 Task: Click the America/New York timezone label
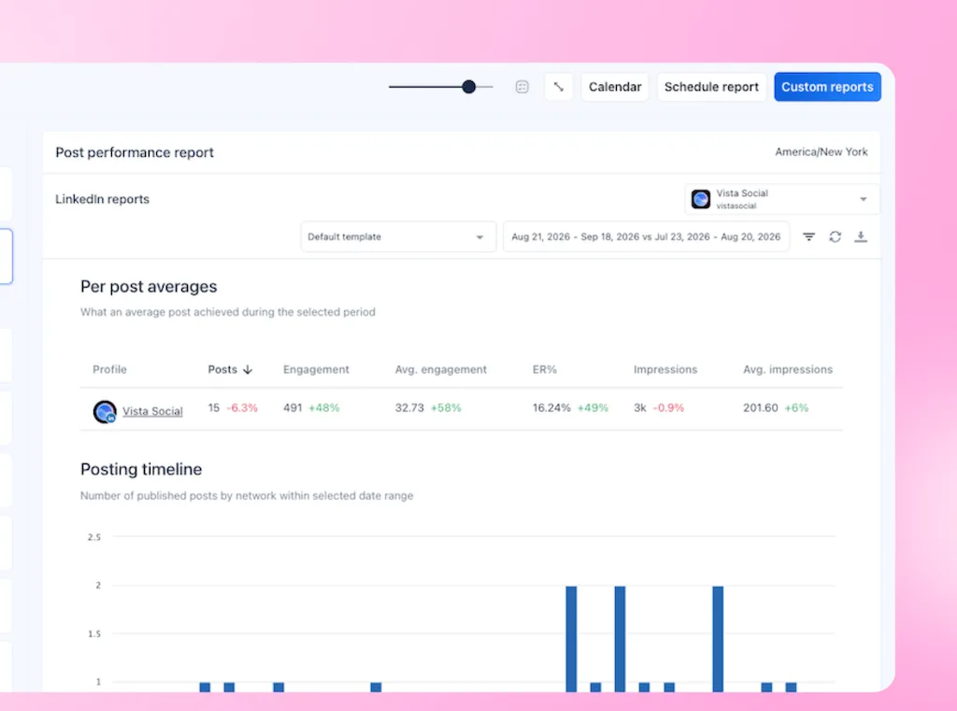[821, 152]
